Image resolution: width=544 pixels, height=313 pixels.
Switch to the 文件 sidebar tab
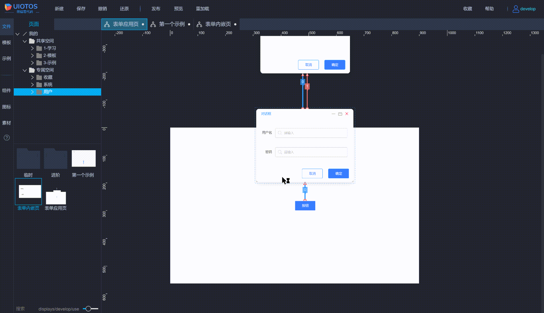7,26
